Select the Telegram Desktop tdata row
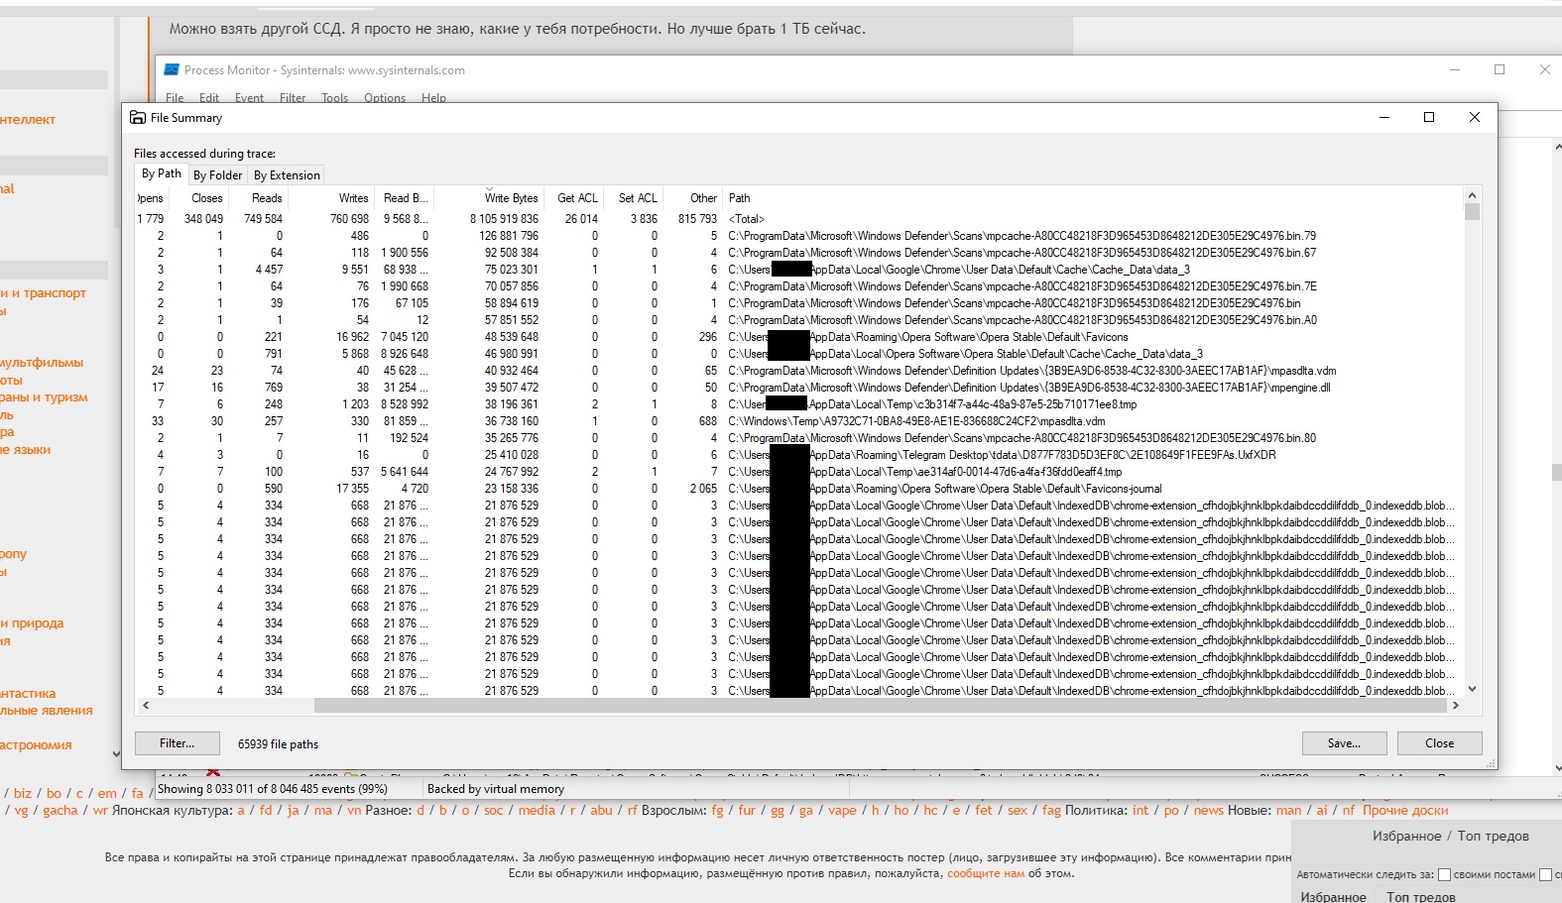 pyautogui.click(x=799, y=455)
